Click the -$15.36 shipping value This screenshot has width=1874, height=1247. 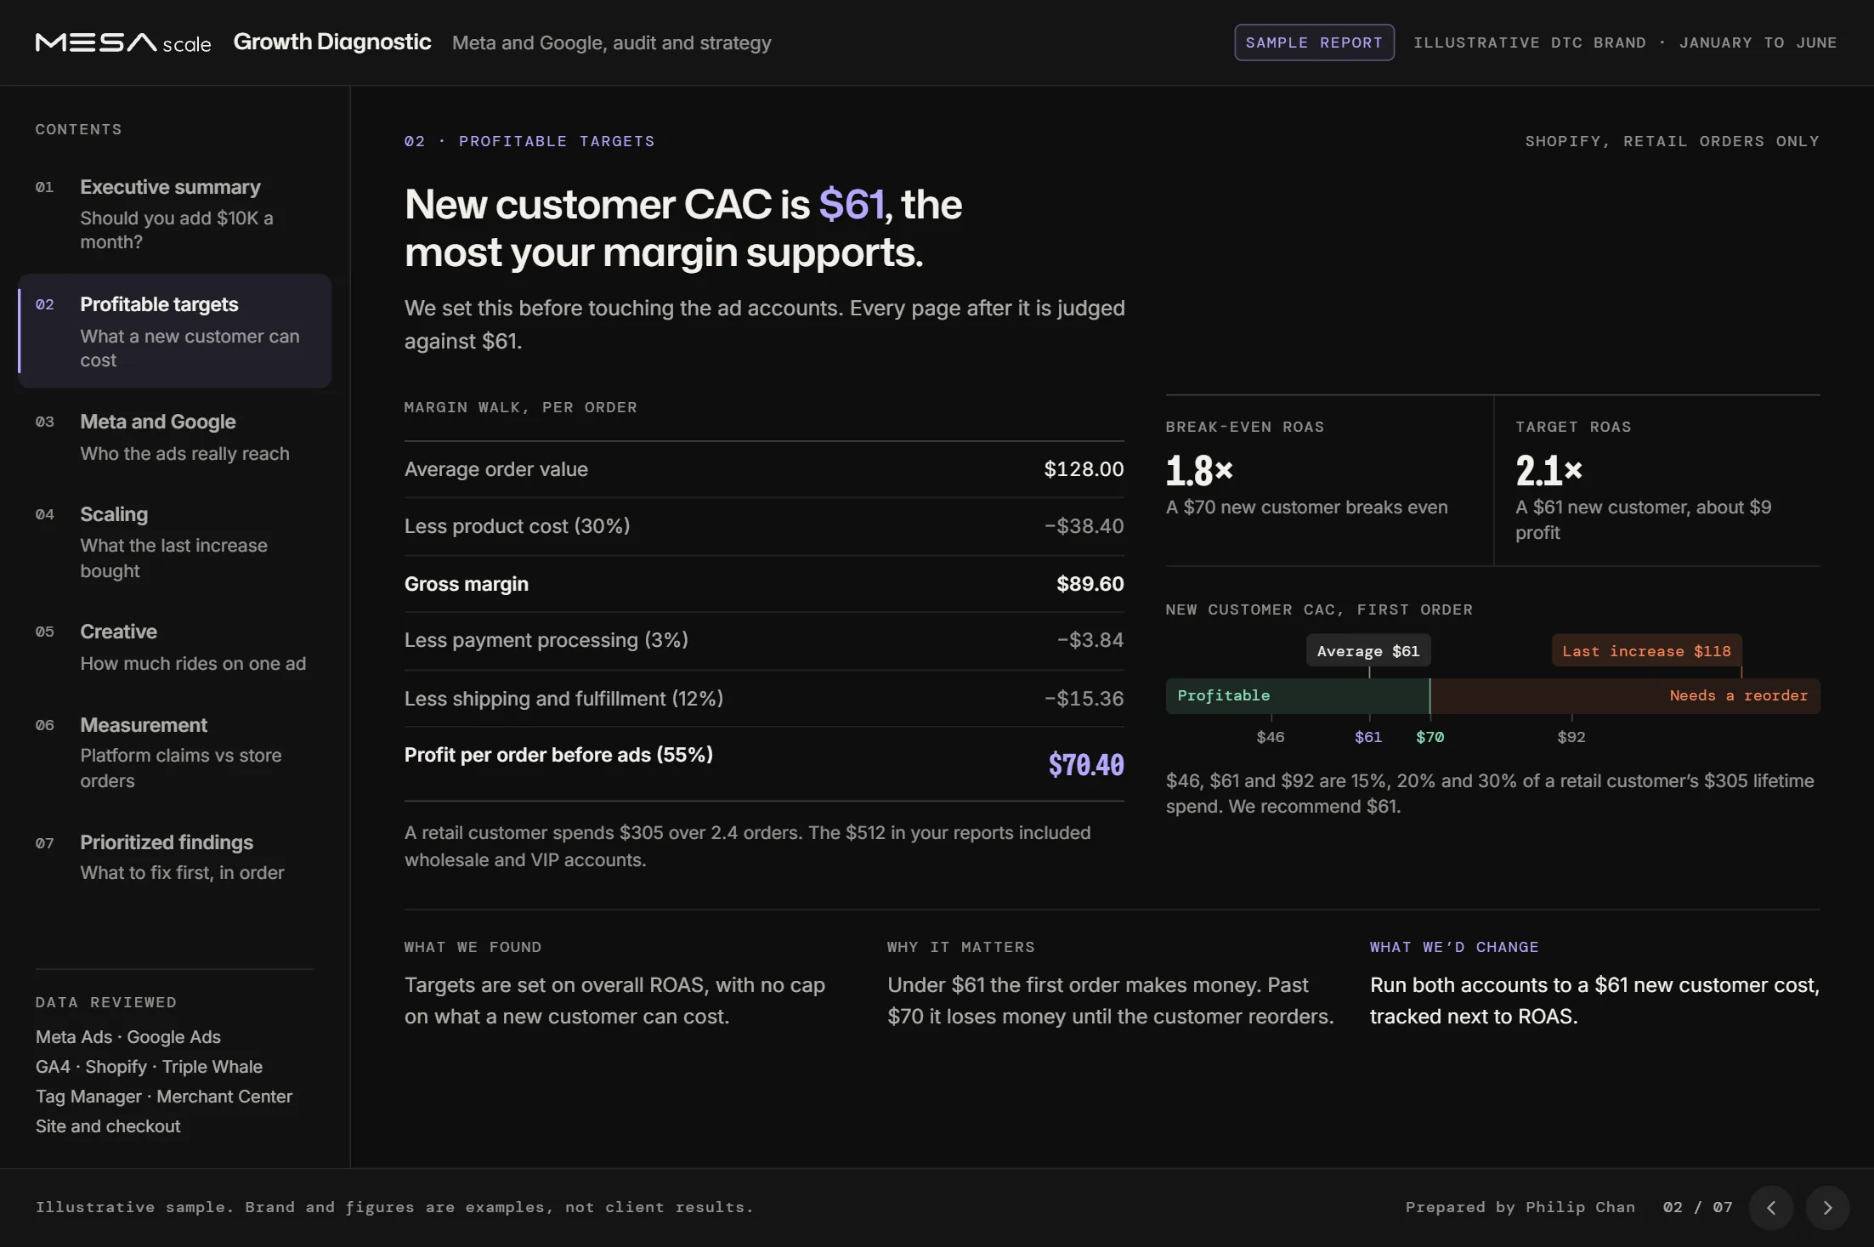coord(1084,699)
